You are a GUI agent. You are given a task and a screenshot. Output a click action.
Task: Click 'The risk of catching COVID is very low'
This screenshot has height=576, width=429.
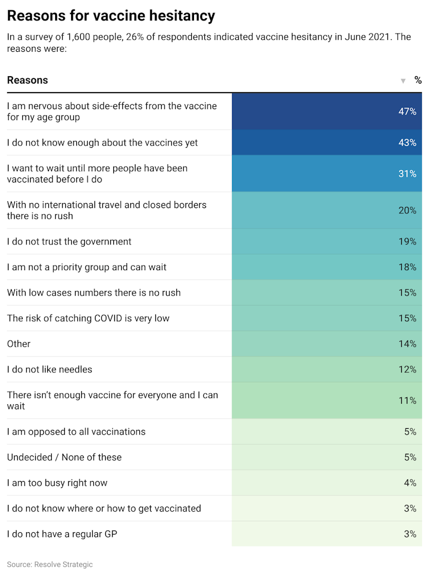coord(88,318)
